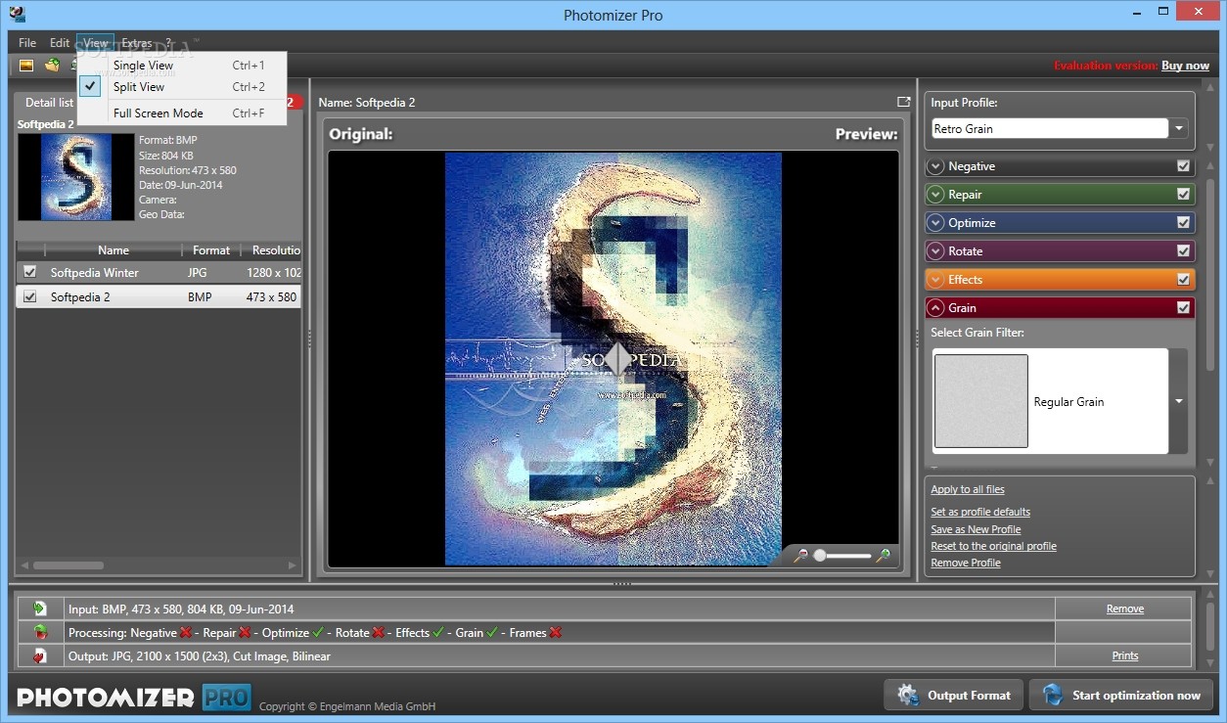This screenshot has width=1227, height=723.
Task: Click the Input row icon in status panel
Action: tap(40, 609)
